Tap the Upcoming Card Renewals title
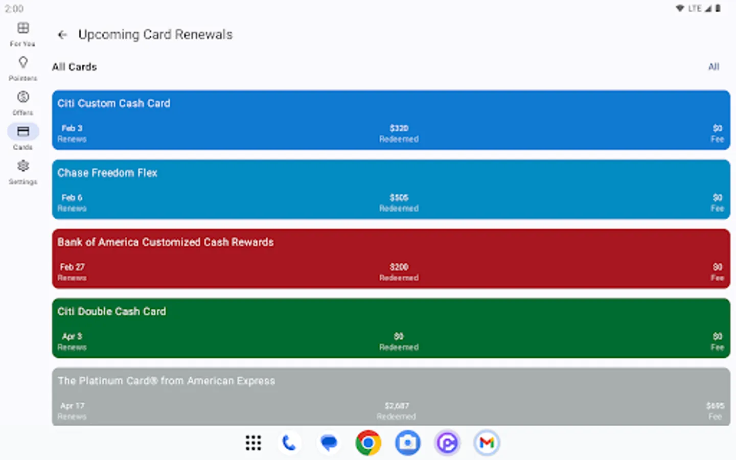Viewport: 736px width, 460px height. coord(155,35)
